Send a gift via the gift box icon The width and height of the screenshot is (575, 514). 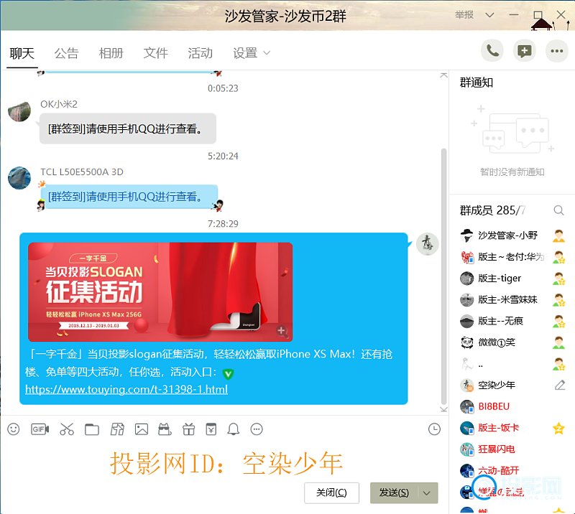click(x=188, y=429)
